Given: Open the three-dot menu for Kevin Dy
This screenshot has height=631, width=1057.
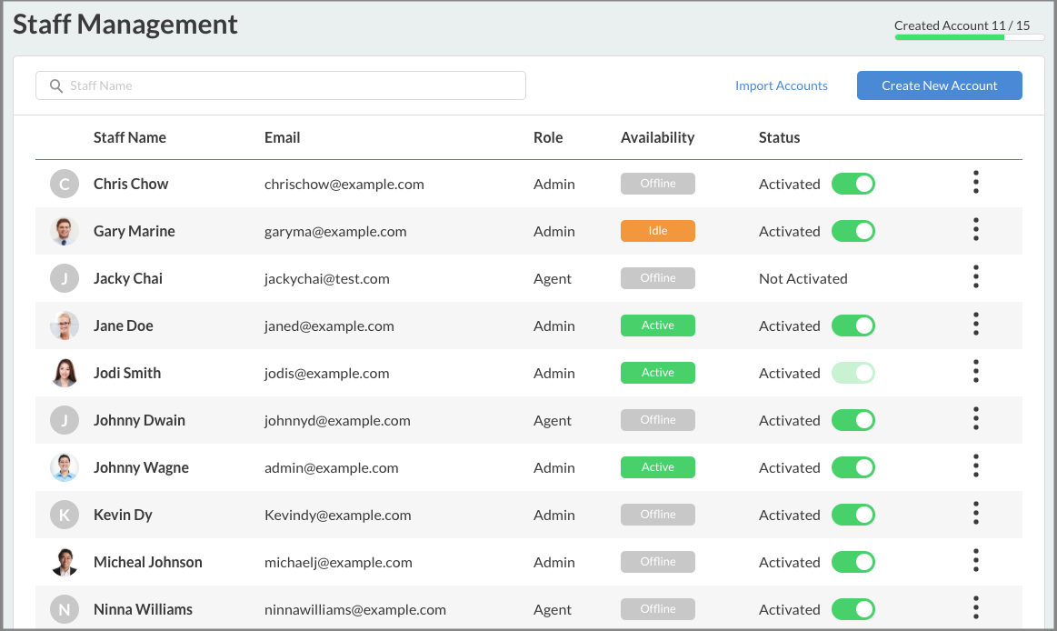Looking at the screenshot, I should [x=975, y=513].
